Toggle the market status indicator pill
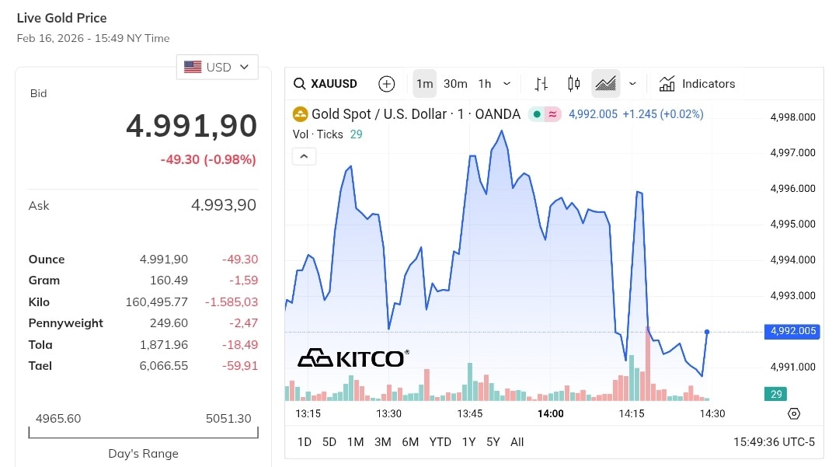The height and width of the screenshot is (467, 839). 545,114
